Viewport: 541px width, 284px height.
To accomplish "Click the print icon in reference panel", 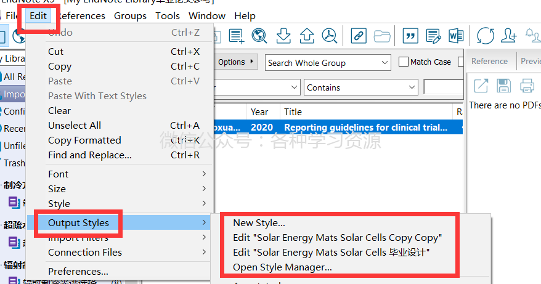I will (527, 86).
